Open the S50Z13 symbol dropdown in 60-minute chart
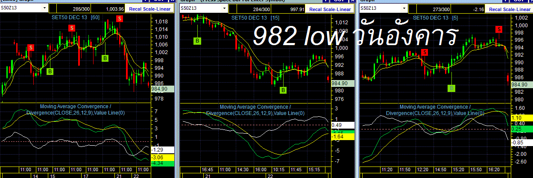Image resolution: width=533 pixels, height=178 pixels. pos(44,8)
